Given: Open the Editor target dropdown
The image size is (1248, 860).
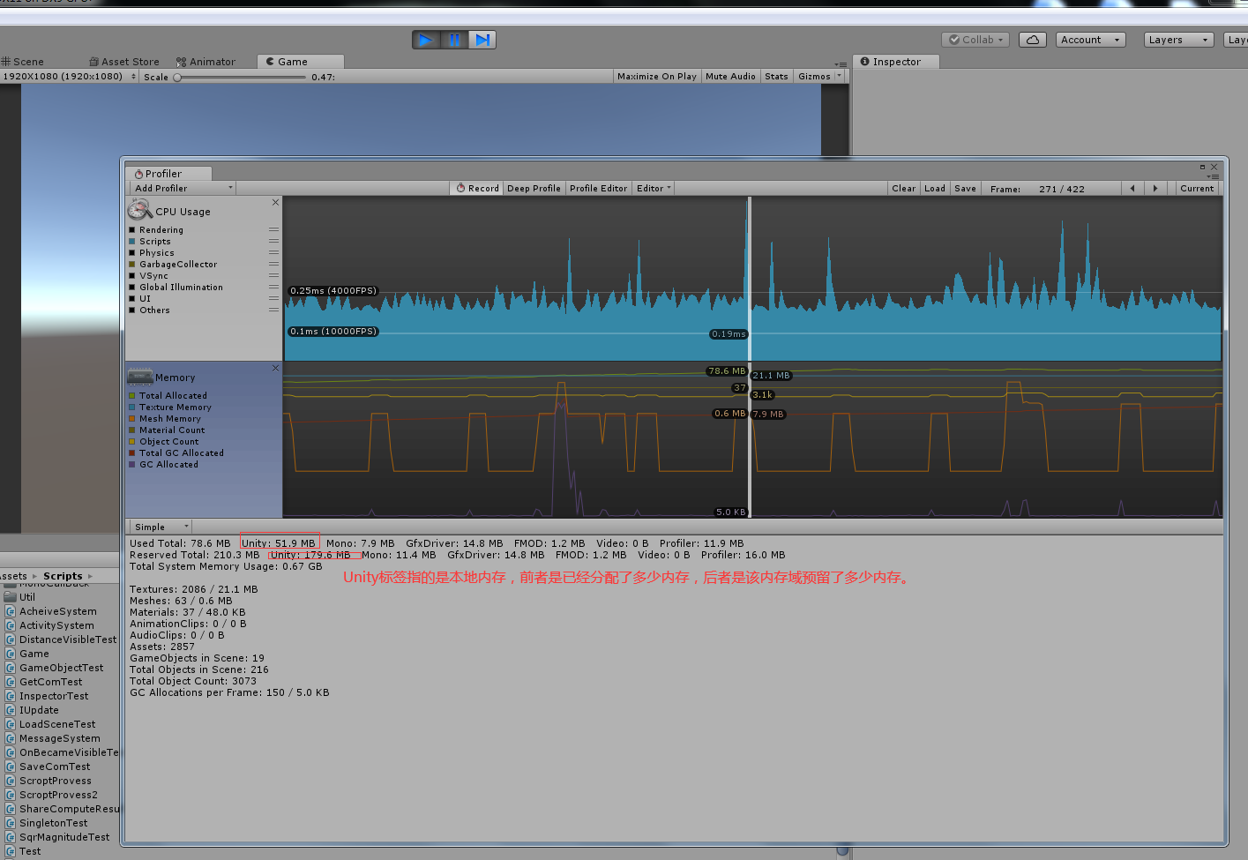Looking at the screenshot, I should point(654,188).
